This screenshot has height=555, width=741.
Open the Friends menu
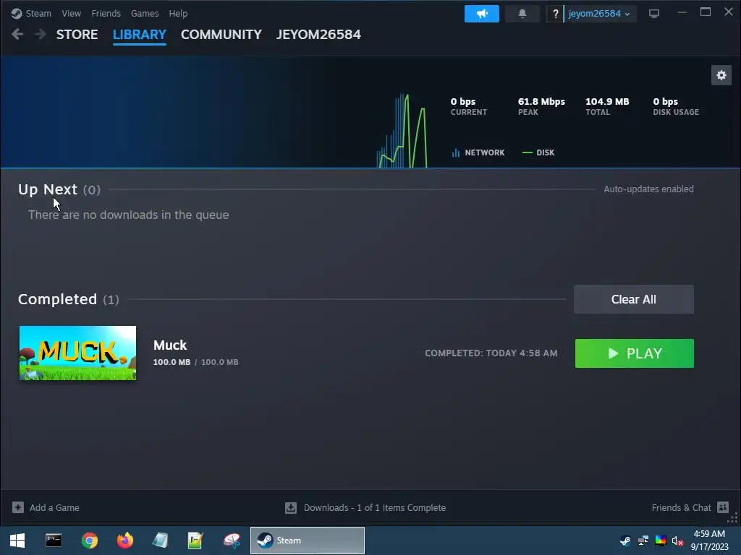106,14
